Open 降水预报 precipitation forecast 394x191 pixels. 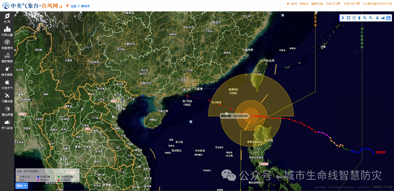(7, 71)
